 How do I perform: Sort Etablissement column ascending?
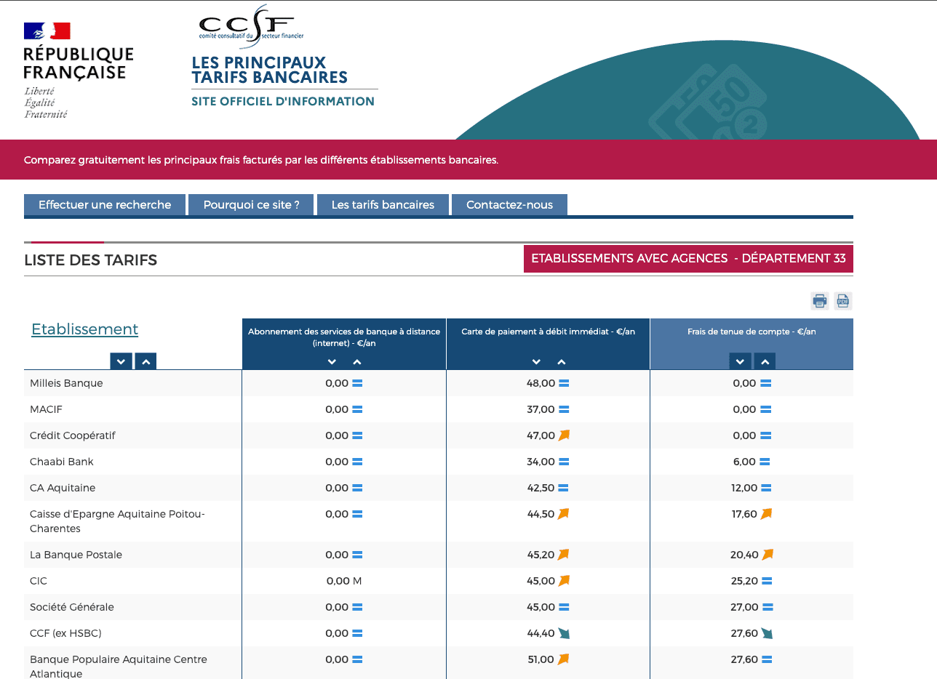click(145, 361)
